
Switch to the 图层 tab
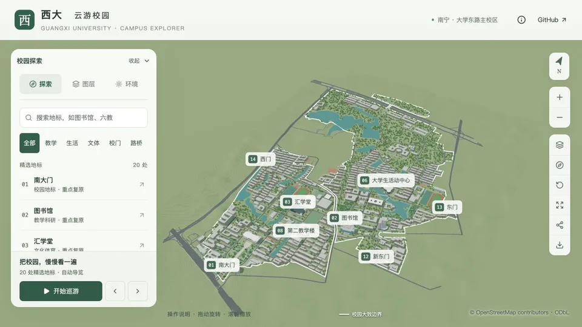pos(84,84)
